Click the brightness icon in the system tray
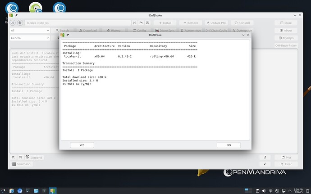This screenshot has height=194, width=311. click(x=270, y=191)
